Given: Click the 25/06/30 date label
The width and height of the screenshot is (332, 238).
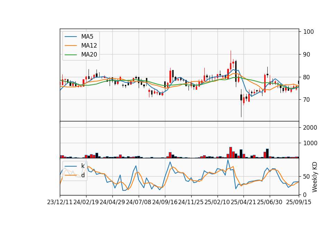Looking at the screenshot, I should (x=269, y=202).
